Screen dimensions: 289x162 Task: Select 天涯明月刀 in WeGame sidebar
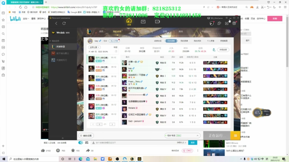pyautogui.click(x=63, y=60)
